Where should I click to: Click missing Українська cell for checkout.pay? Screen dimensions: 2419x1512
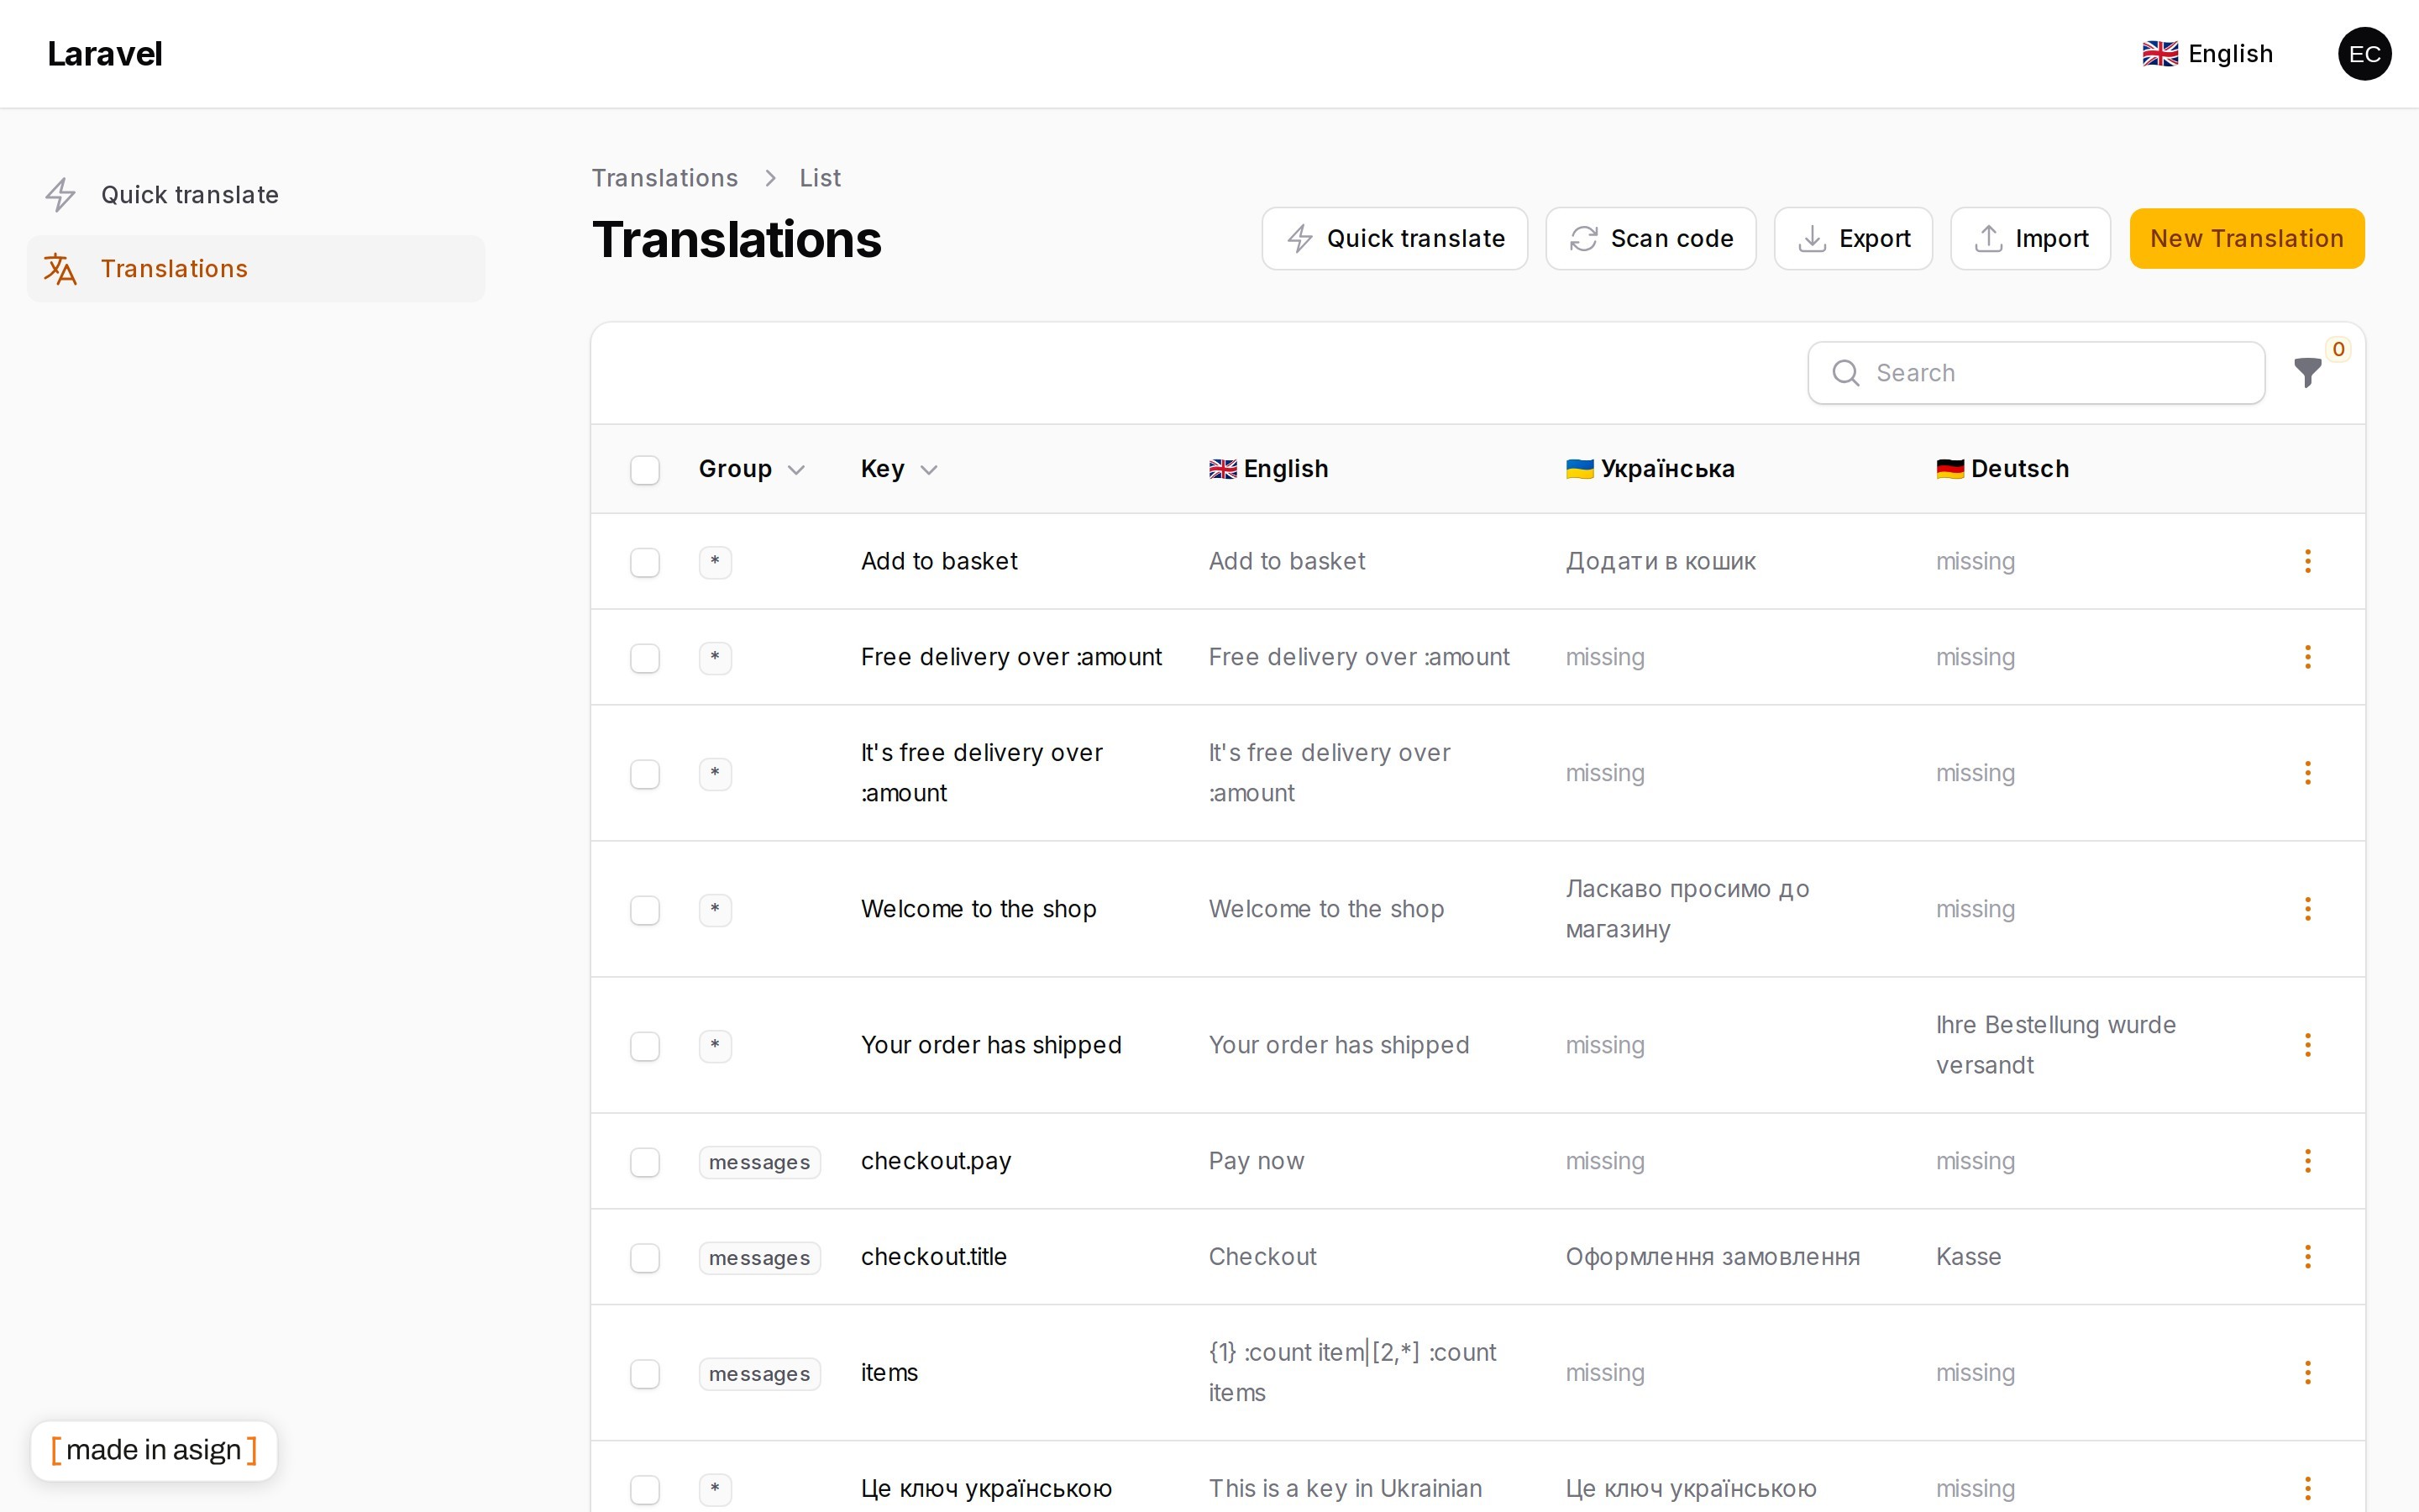tap(1604, 1161)
